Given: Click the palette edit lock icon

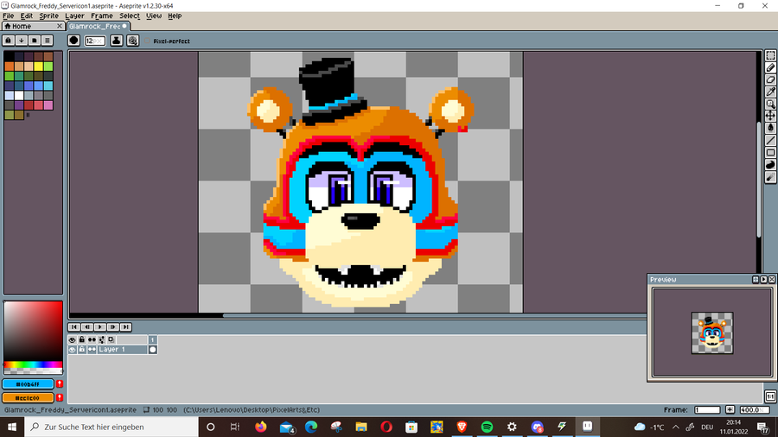Looking at the screenshot, I should tap(9, 40).
